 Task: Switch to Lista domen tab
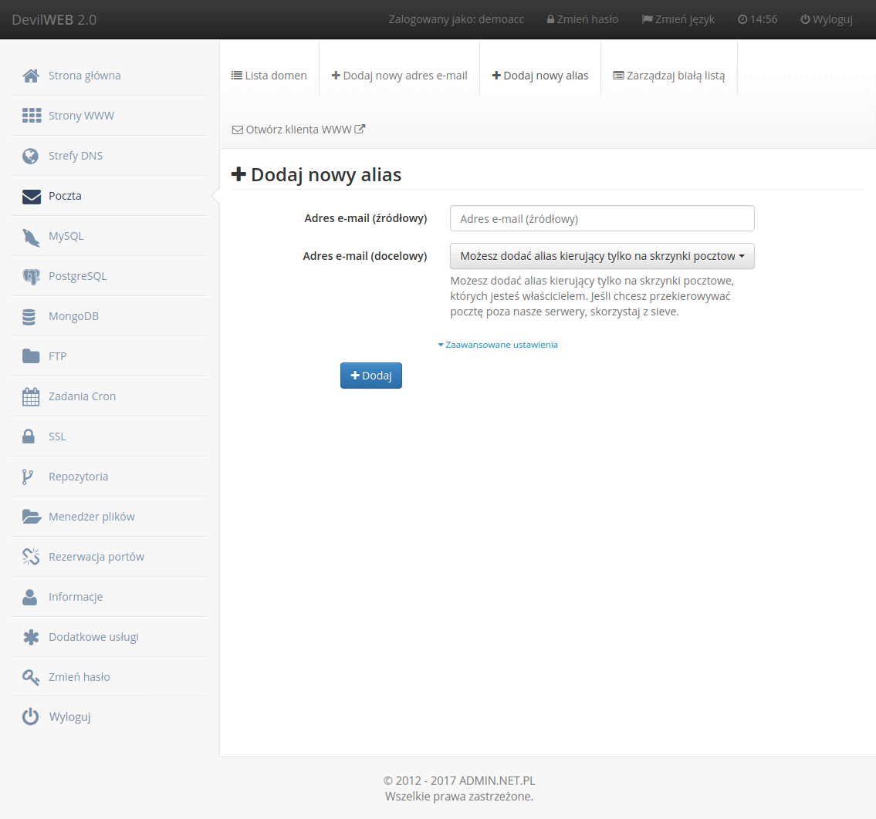(x=269, y=76)
